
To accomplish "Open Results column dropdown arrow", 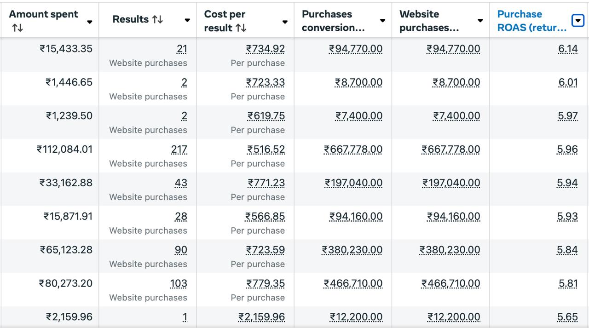I will [187, 20].
